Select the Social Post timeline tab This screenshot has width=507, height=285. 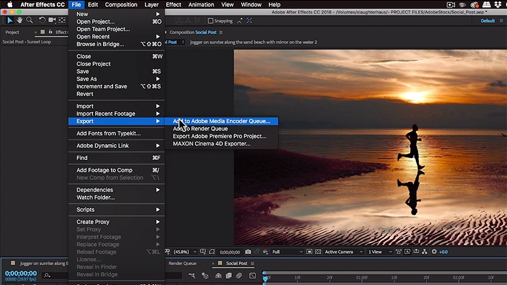coord(237,264)
